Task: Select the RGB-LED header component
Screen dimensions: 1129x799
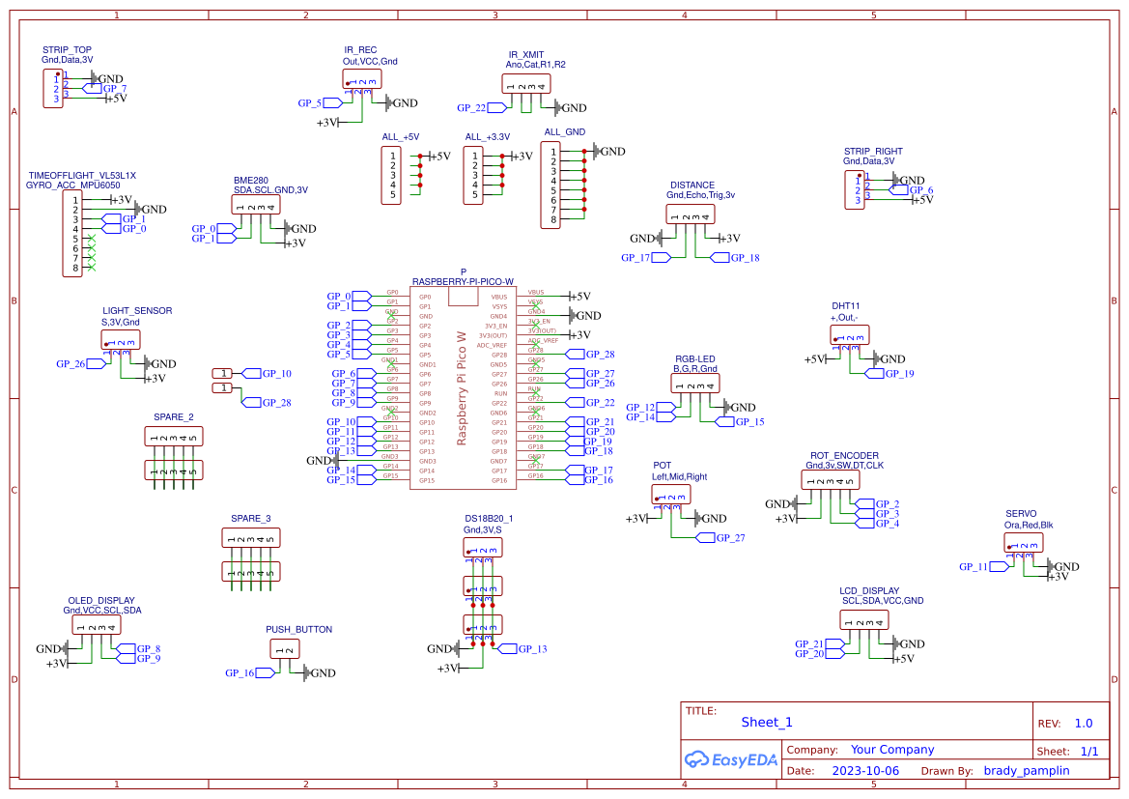Action: pyautogui.click(x=693, y=382)
